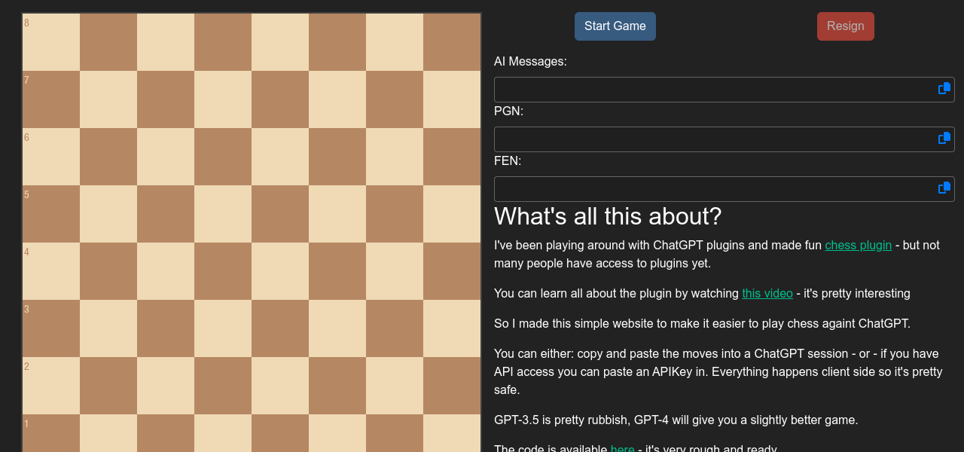Copy the FEN string using its icon
The image size is (964, 452).
(x=944, y=188)
